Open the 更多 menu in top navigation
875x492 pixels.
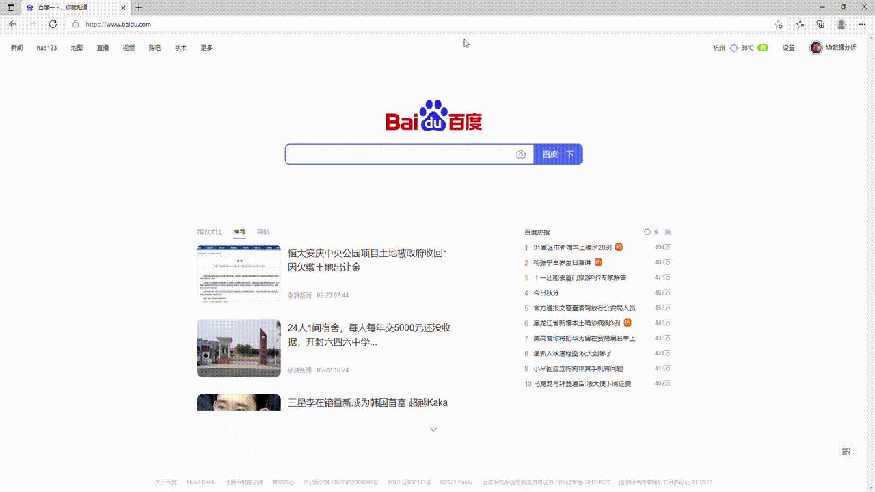point(206,48)
